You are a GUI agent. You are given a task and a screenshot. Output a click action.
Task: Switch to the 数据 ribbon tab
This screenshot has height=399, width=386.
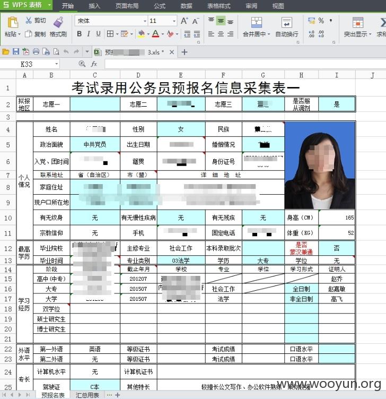(x=186, y=6)
